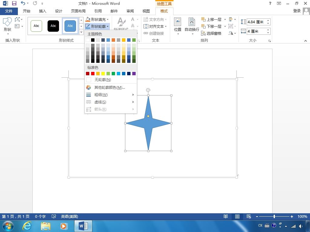Viewport: 310px width, 232px height.
Task: Click the Undo arrow icon
Action: [23, 4]
